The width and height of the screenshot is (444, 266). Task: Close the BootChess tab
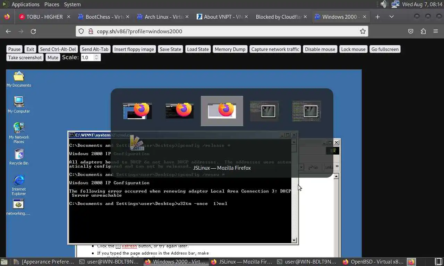coord(128,17)
